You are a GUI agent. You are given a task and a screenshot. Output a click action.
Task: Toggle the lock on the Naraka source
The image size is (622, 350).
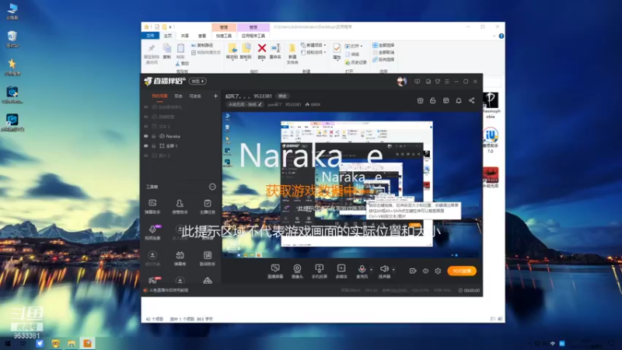click(x=154, y=136)
